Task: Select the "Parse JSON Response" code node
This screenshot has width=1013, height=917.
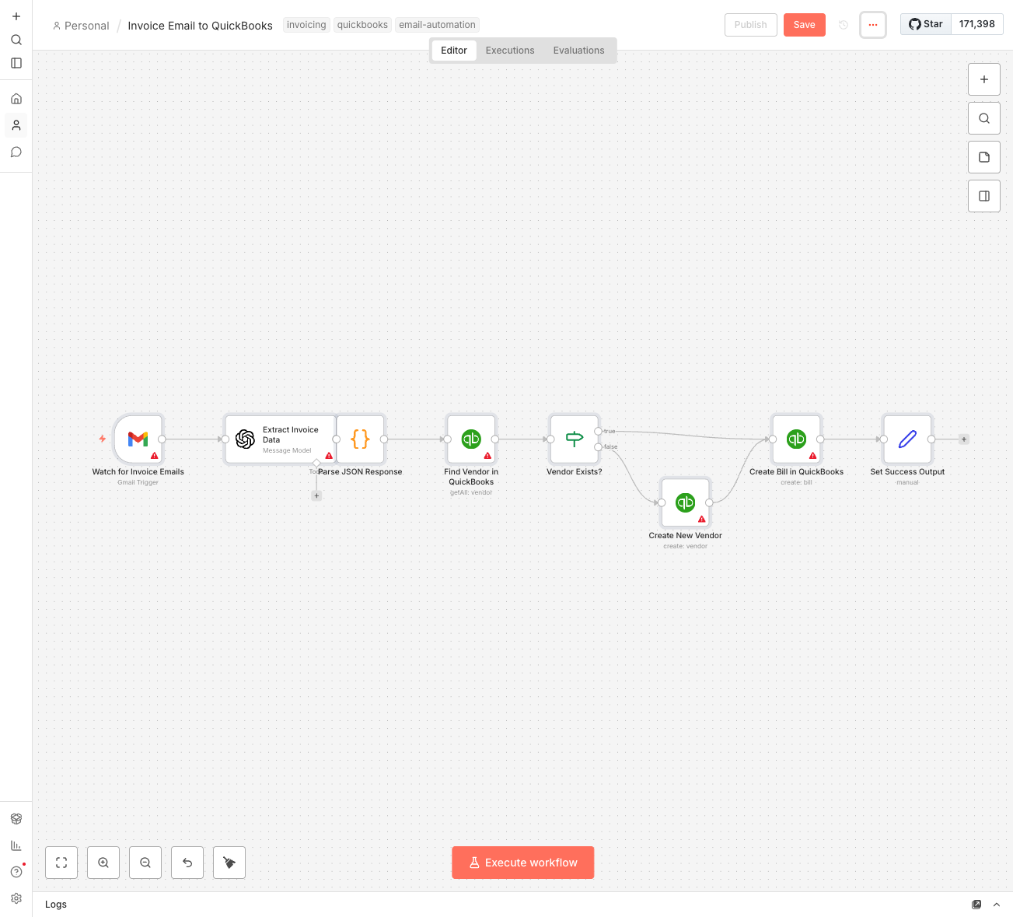Action: (x=359, y=439)
